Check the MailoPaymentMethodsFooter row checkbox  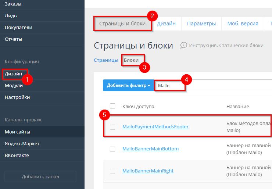tap(112, 127)
